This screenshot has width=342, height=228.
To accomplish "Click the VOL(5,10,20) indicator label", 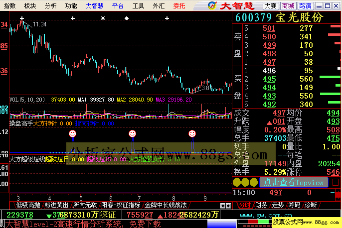I will [27, 100].
